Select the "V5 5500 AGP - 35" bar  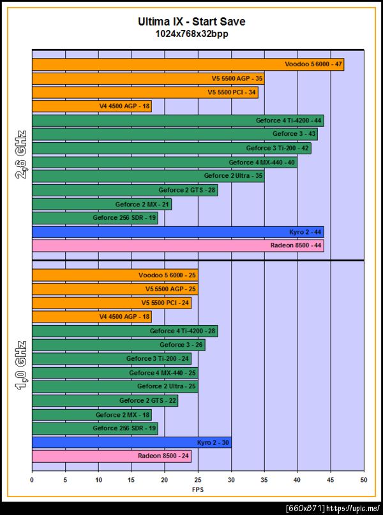(148, 79)
